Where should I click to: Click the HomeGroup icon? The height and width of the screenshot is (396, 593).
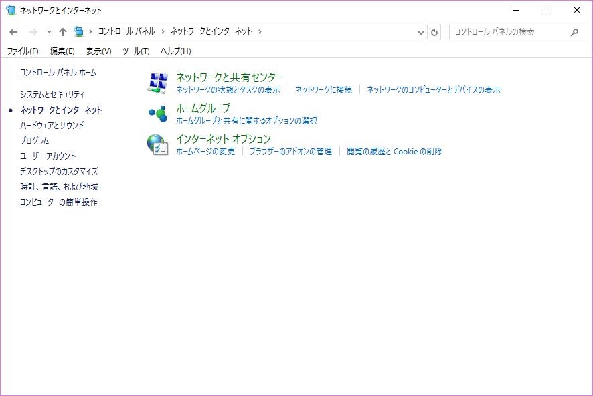coord(157,114)
